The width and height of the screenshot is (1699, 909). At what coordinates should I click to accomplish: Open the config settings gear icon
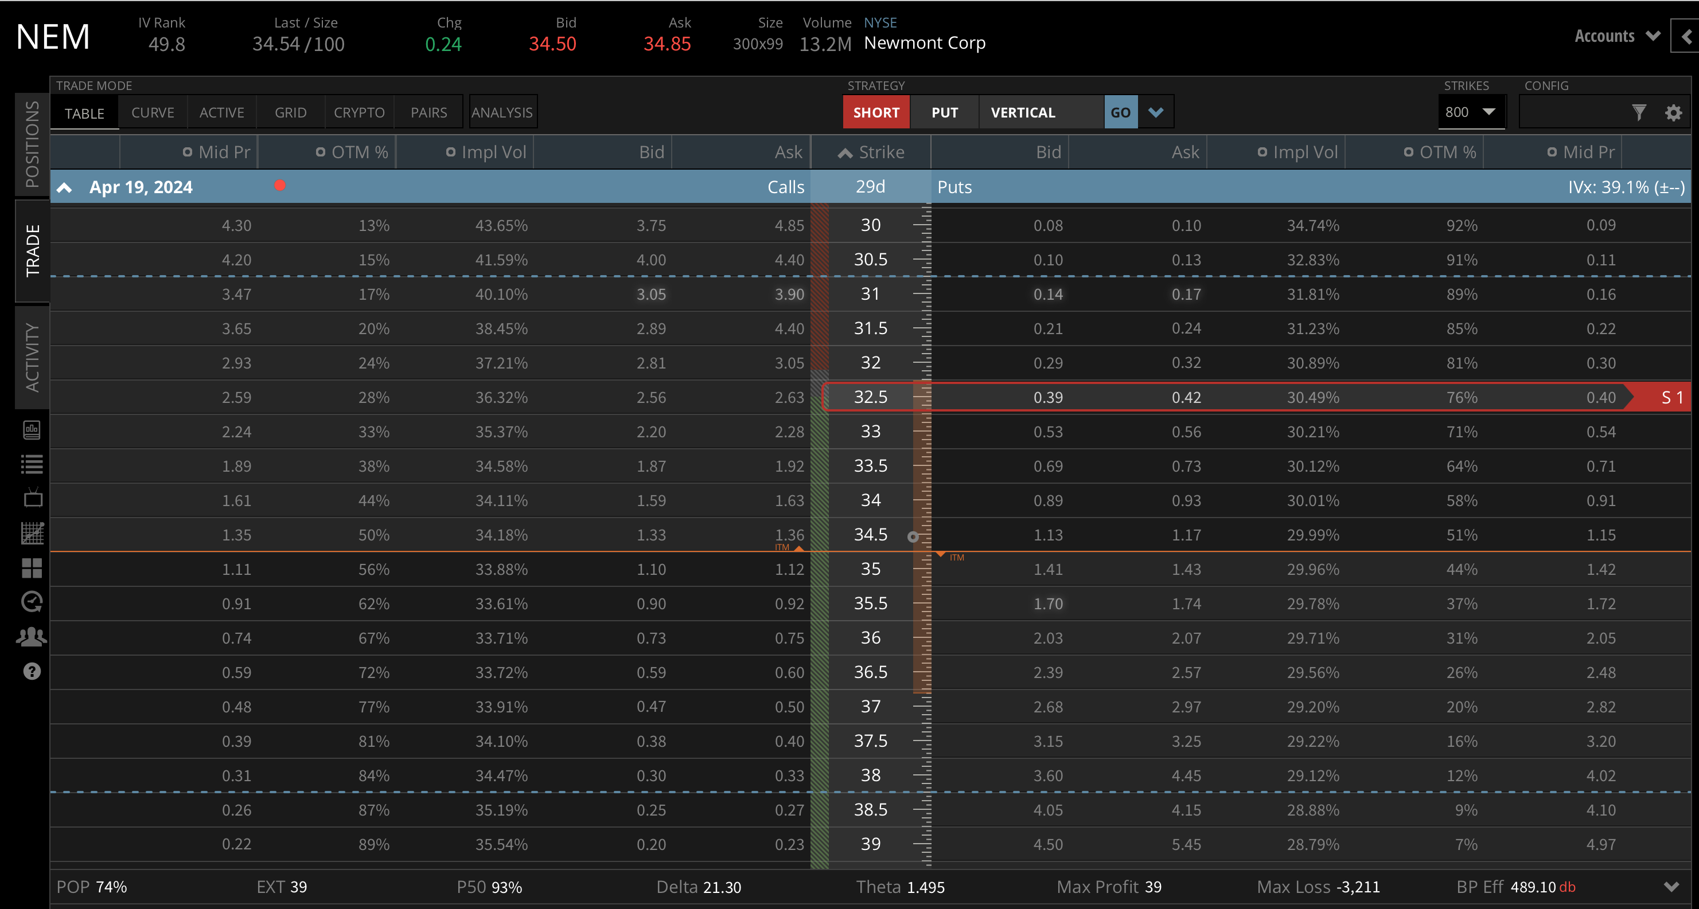click(1673, 113)
